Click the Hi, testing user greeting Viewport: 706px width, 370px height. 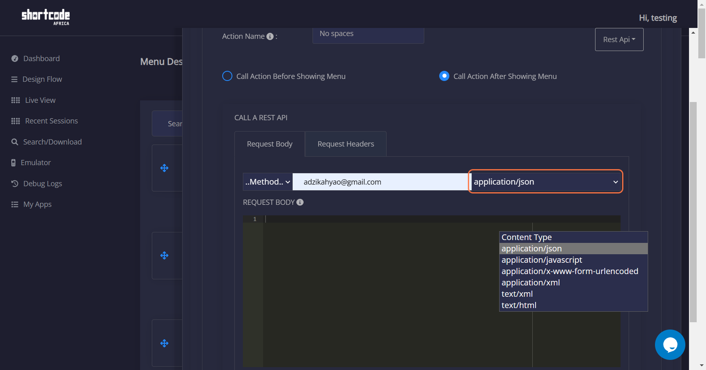[x=658, y=18]
